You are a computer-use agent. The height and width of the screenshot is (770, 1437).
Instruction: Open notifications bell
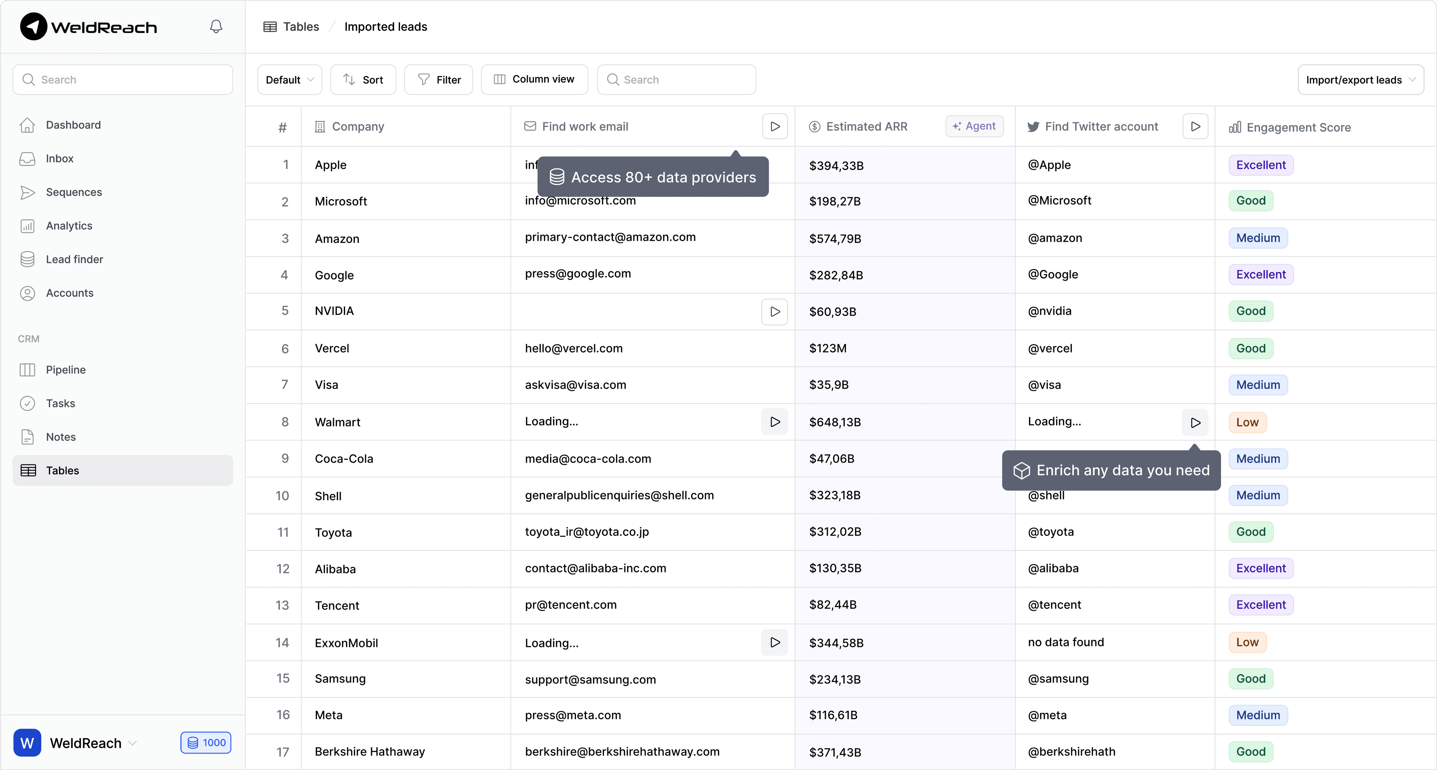[x=216, y=26]
